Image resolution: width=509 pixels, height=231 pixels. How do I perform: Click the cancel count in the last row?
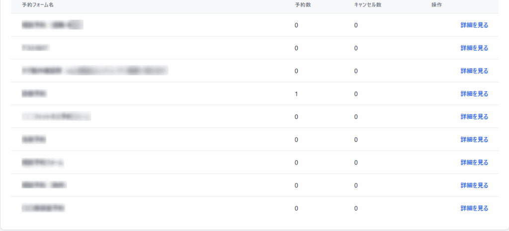[x=356, y=208]
